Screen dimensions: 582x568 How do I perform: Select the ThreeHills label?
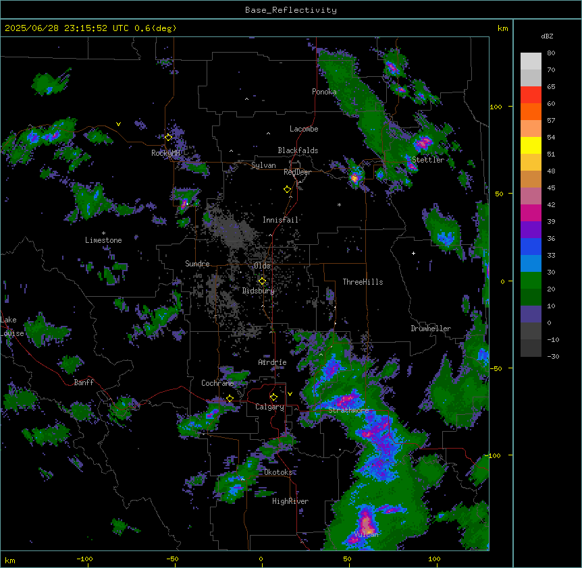pyautogui.click(x=363, y=282)
